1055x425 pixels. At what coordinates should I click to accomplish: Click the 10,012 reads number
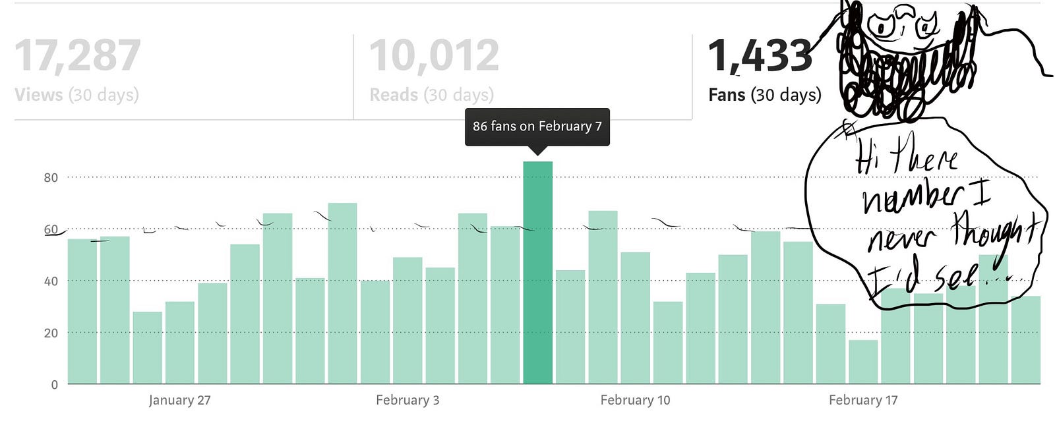[x=435, y=55]
